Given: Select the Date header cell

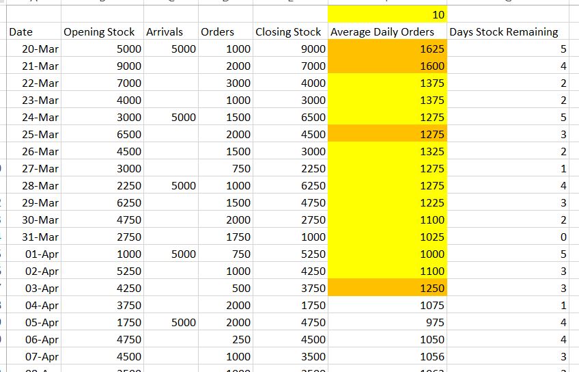Looking at the screenshot, I should [x=33, y=32].
